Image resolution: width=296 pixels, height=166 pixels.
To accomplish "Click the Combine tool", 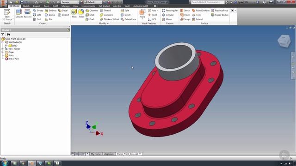I will point(106,15).
